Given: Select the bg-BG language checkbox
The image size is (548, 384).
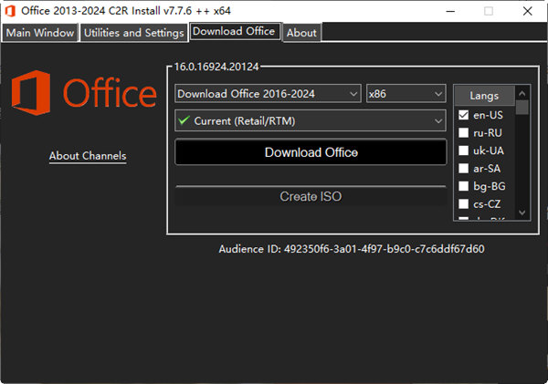Looking at the screenshot, I should point(463,186).
